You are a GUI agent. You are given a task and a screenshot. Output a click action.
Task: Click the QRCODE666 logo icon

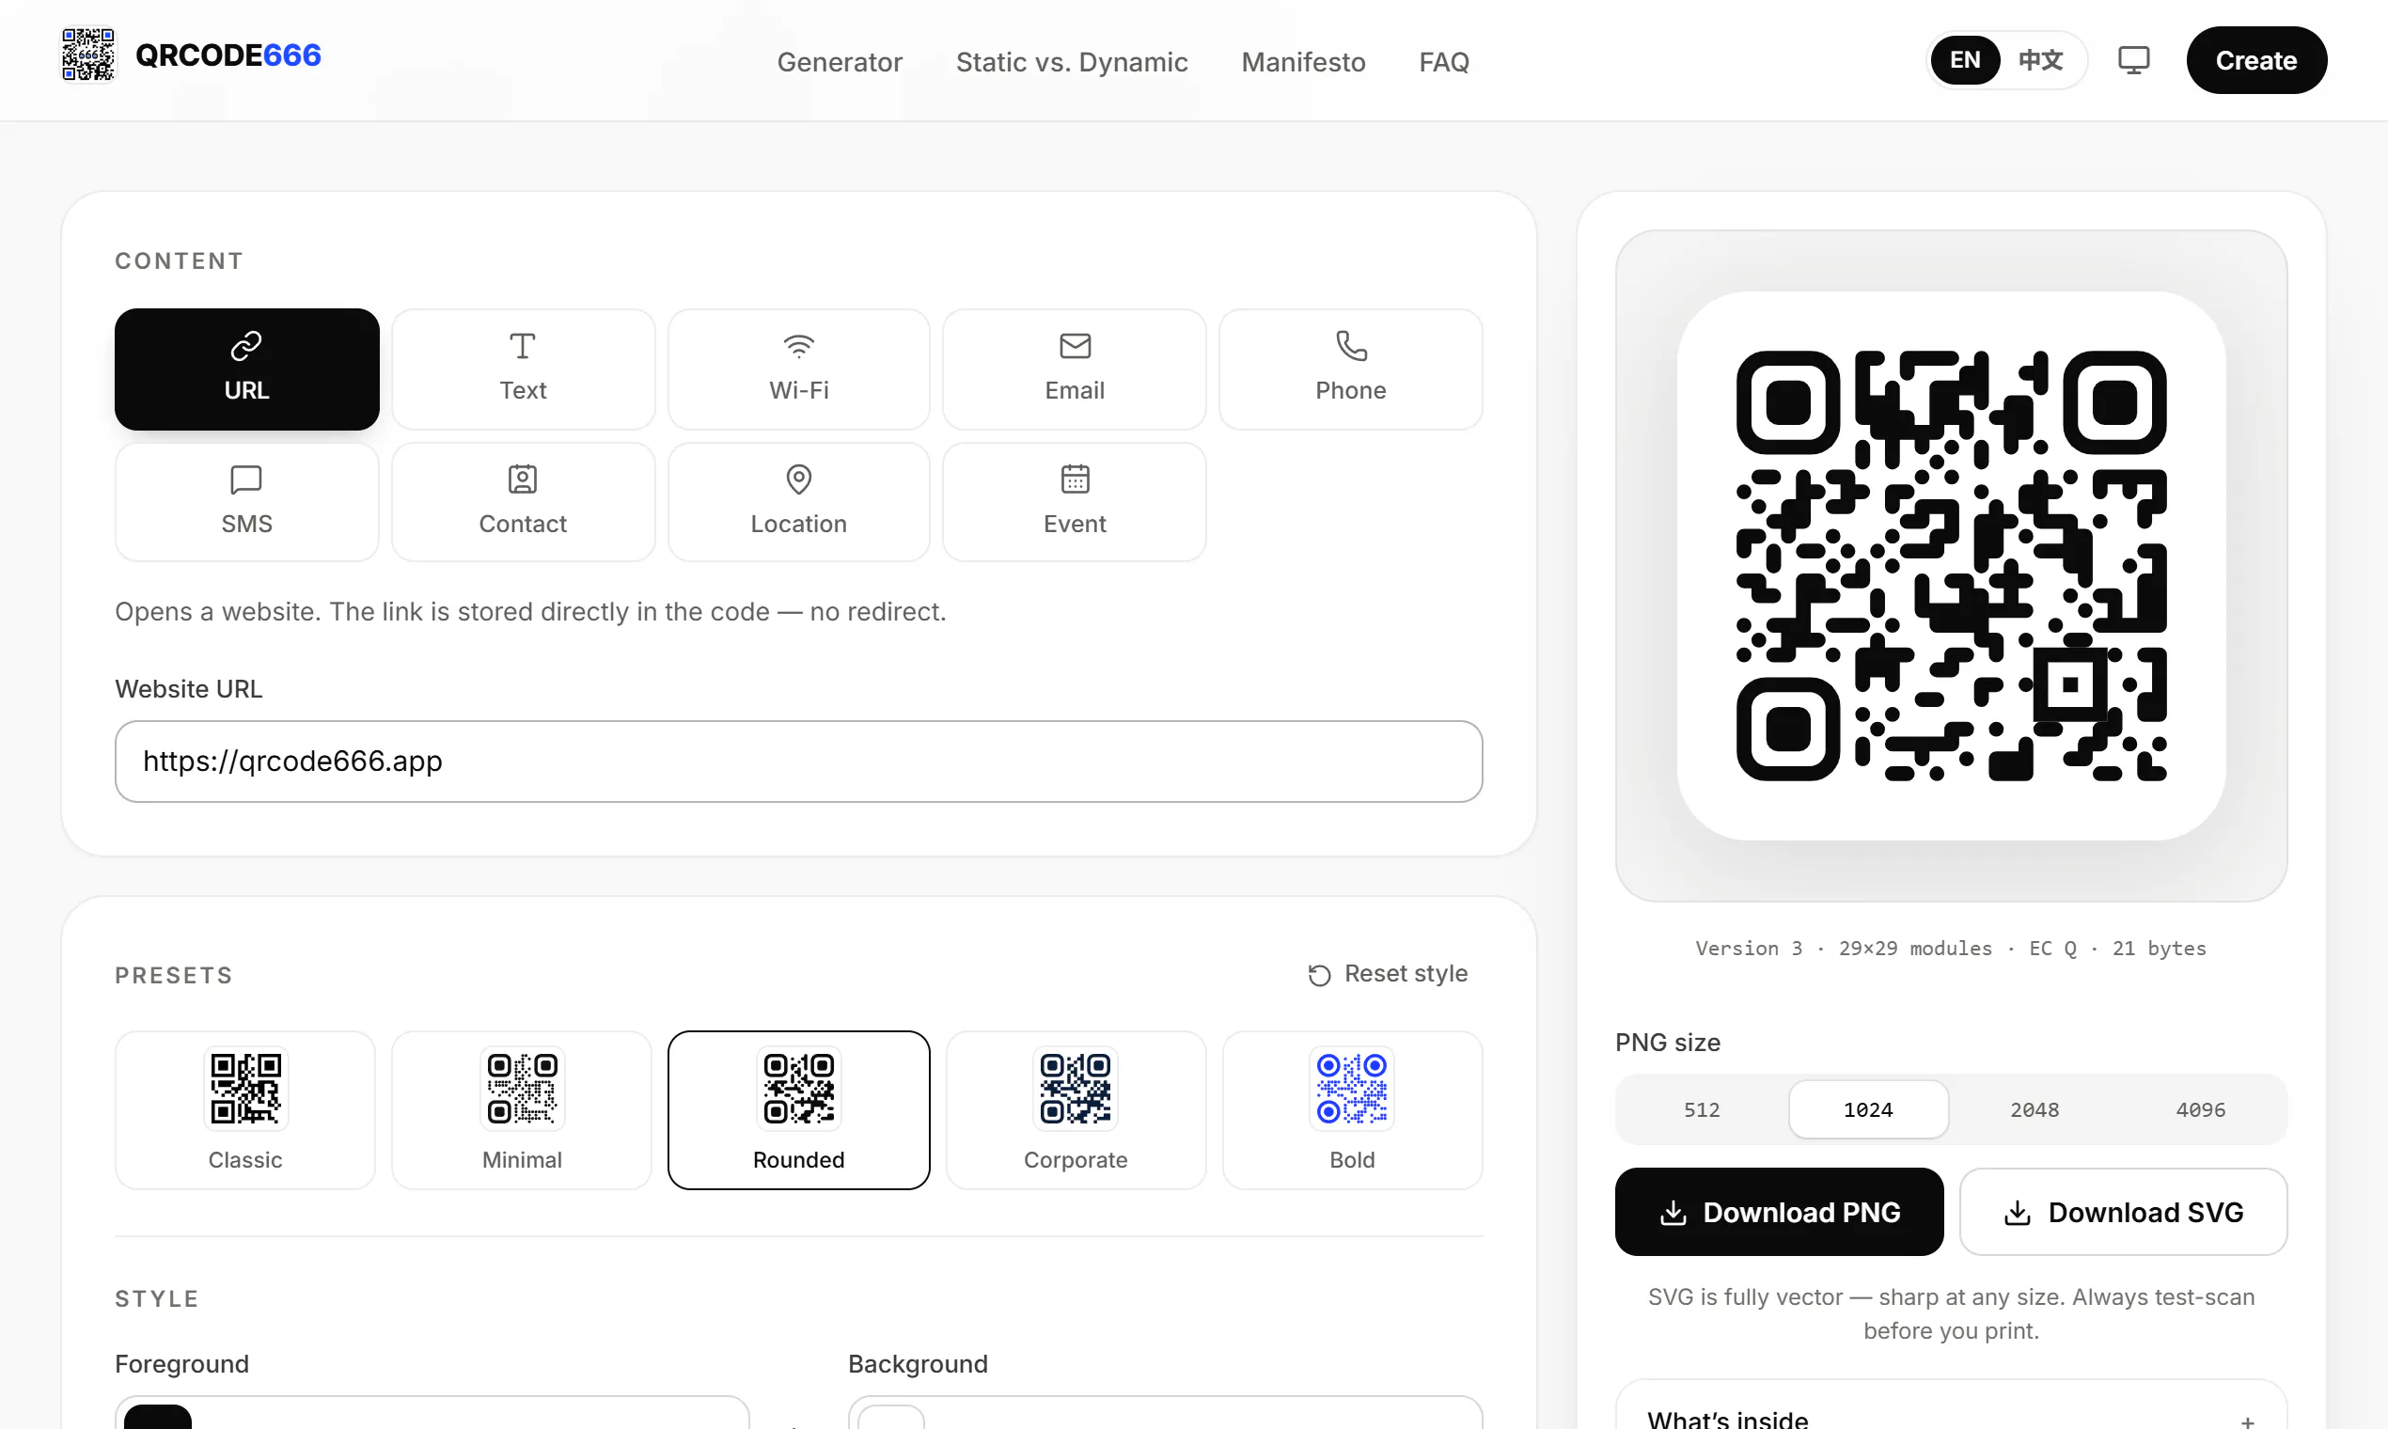[87, 55]
